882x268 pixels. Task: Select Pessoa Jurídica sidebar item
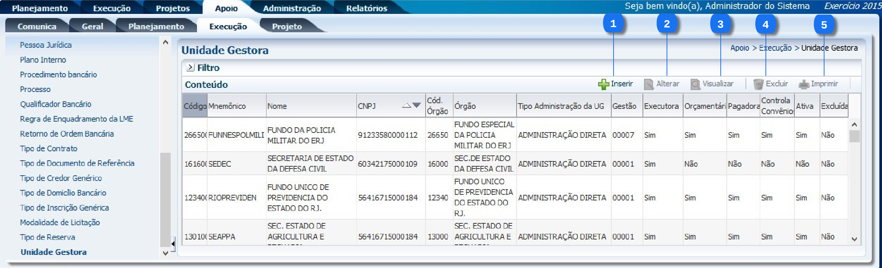(x=45, y=45)
